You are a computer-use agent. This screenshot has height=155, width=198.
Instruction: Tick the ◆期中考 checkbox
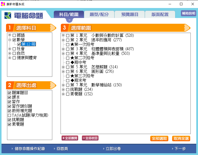(x=68, y=62)
